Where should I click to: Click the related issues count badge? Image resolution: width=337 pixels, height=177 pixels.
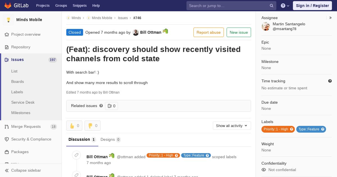[111, 106]
